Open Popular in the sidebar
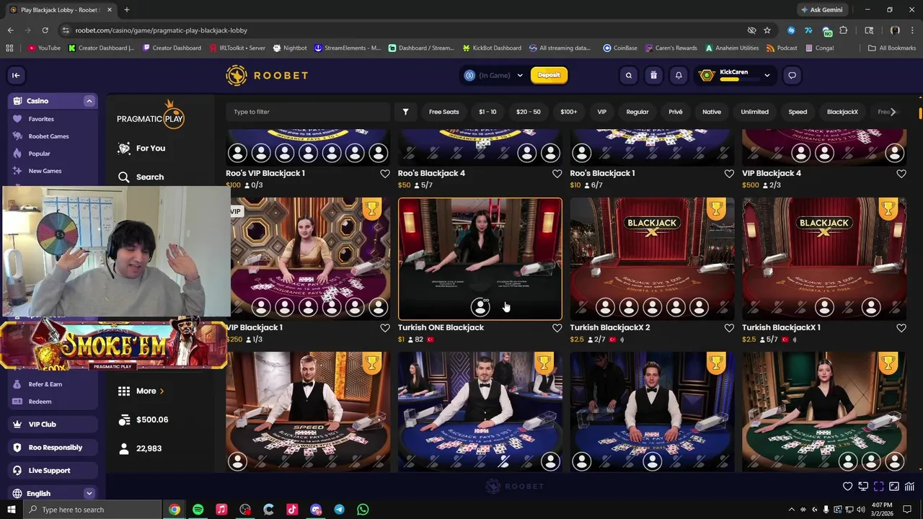 pos(39,154)
